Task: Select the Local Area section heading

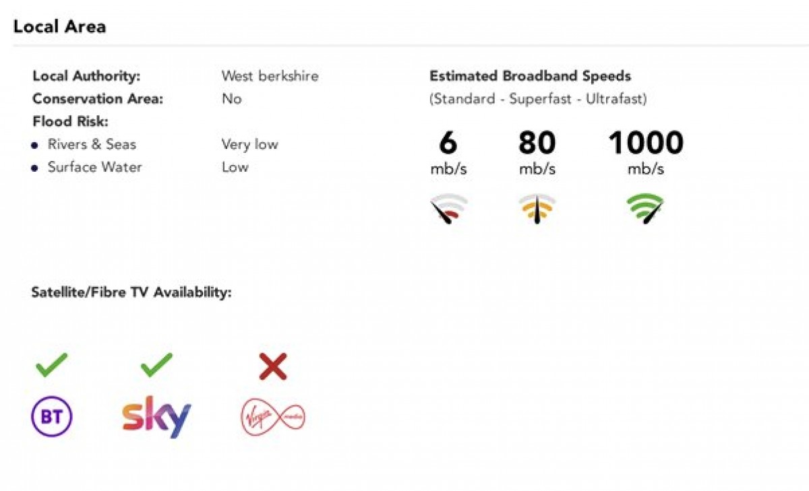Action: [x=59, y=27]
